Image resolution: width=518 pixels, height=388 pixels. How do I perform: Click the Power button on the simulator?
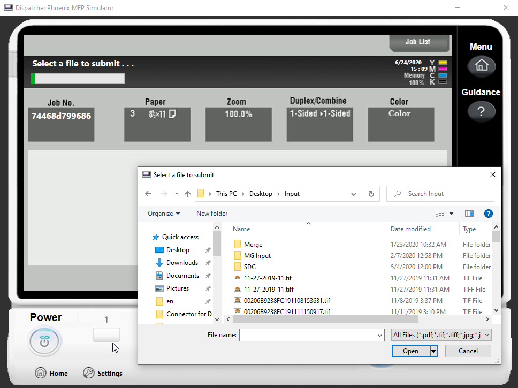(44, 341)
